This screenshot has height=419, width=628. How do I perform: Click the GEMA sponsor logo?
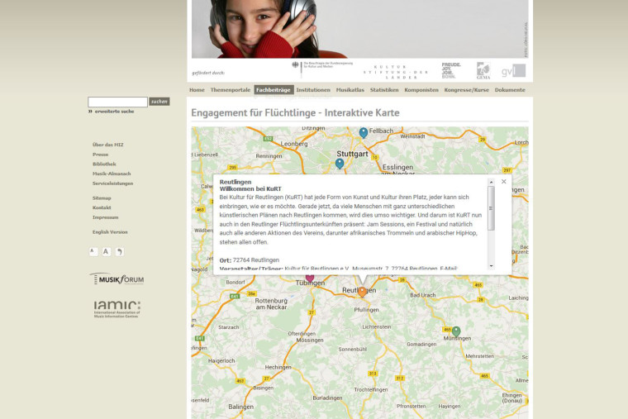click(483, 70)
